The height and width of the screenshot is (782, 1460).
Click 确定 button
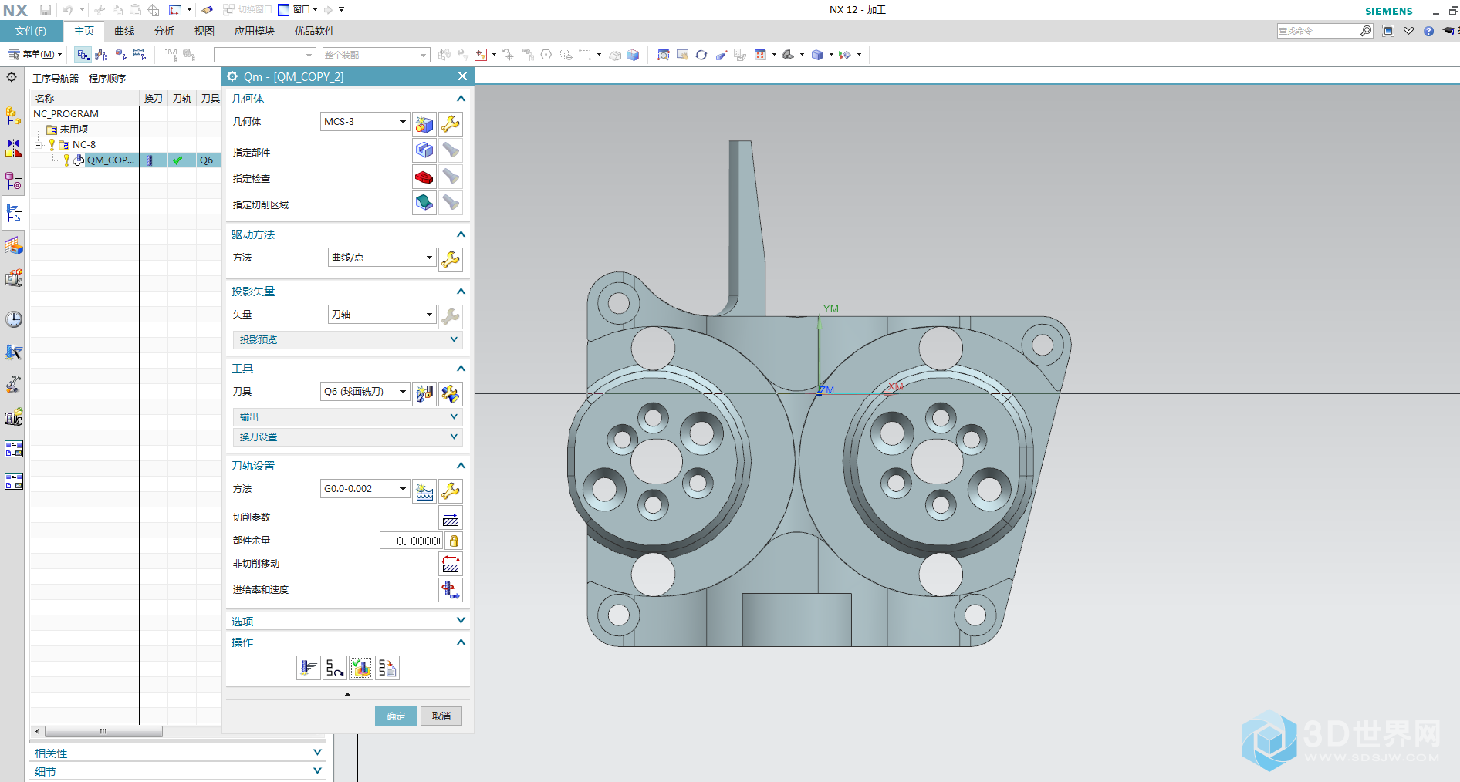(x=396, y=716)
